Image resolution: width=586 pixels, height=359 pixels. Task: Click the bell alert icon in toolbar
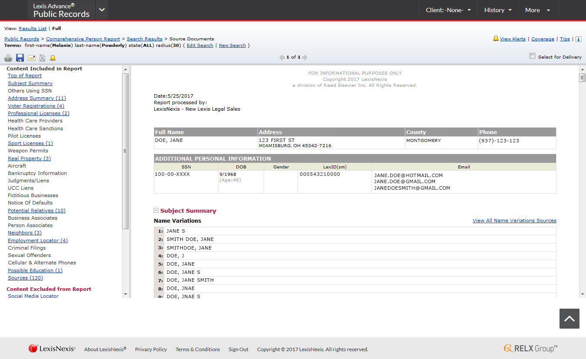53,58
